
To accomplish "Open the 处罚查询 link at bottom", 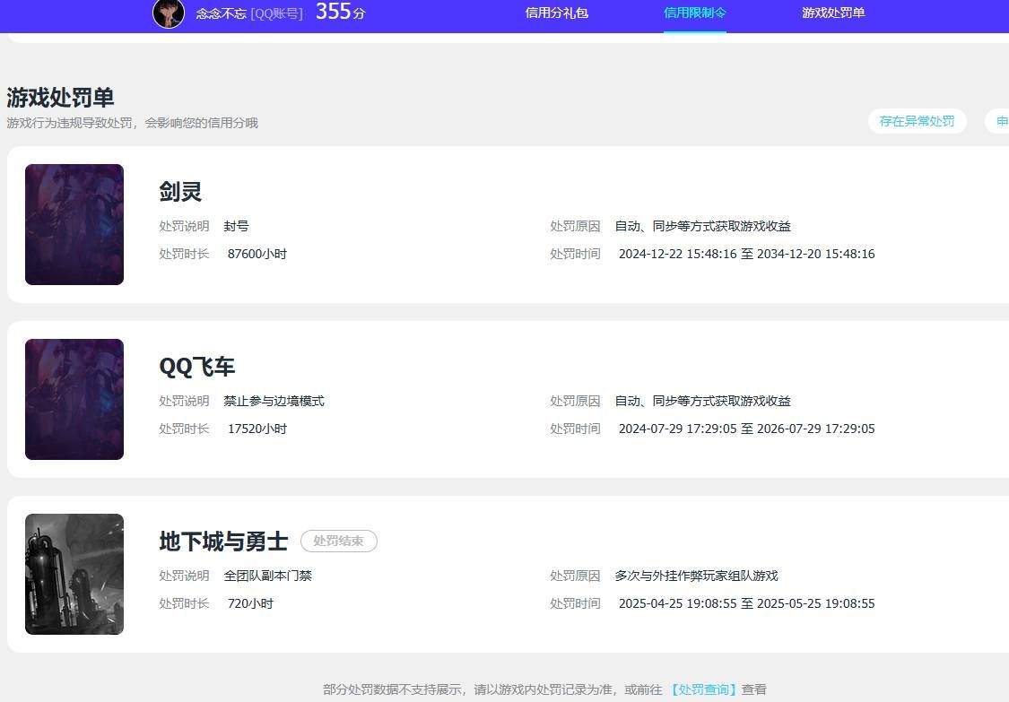I will 702,689.
